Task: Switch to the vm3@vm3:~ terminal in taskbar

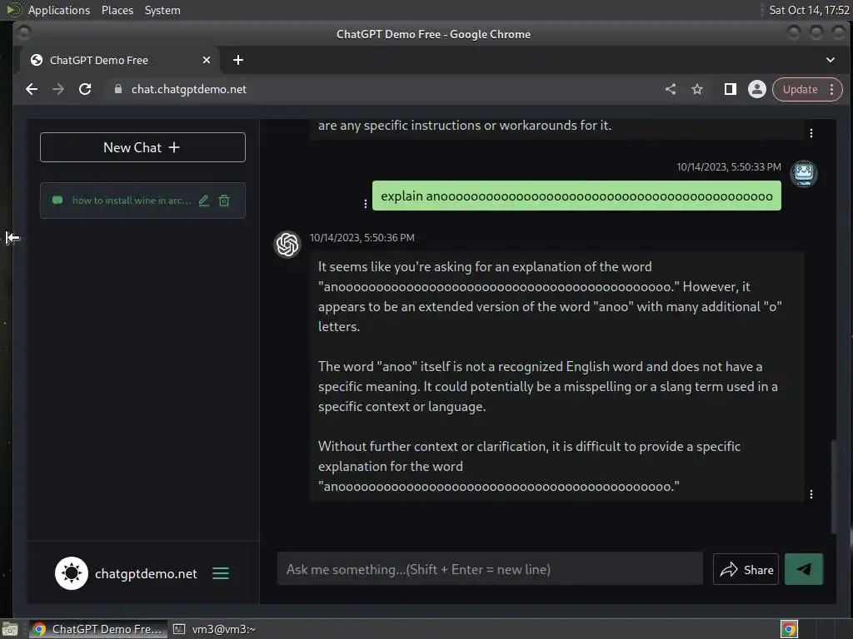Action: [x=214, y=629]
